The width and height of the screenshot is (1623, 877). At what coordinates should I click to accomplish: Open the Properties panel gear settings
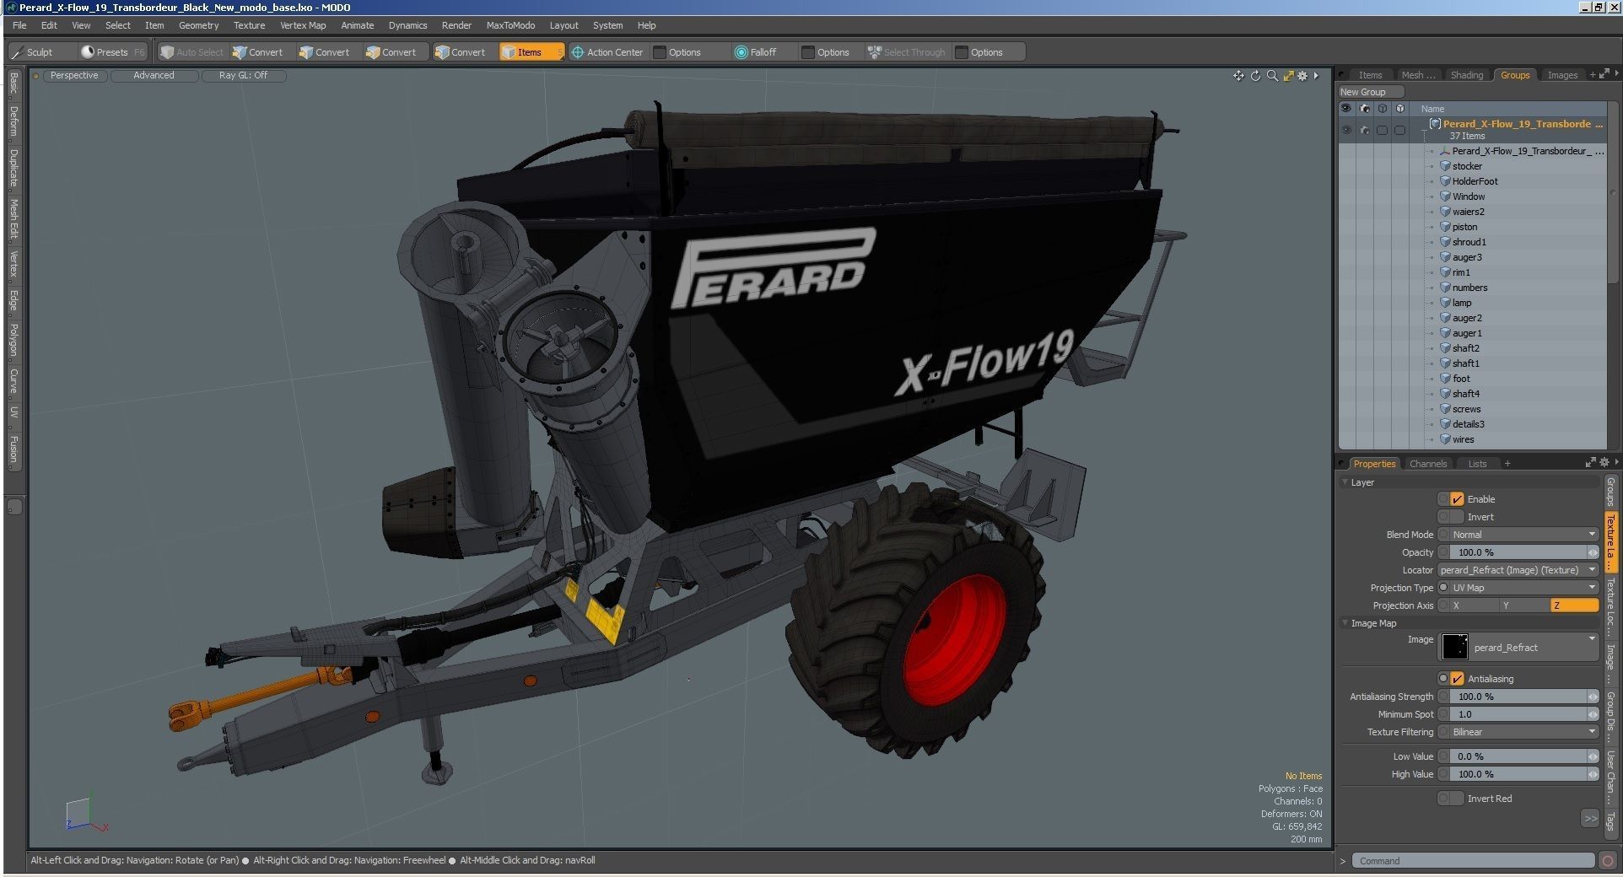coord(1604,463)
